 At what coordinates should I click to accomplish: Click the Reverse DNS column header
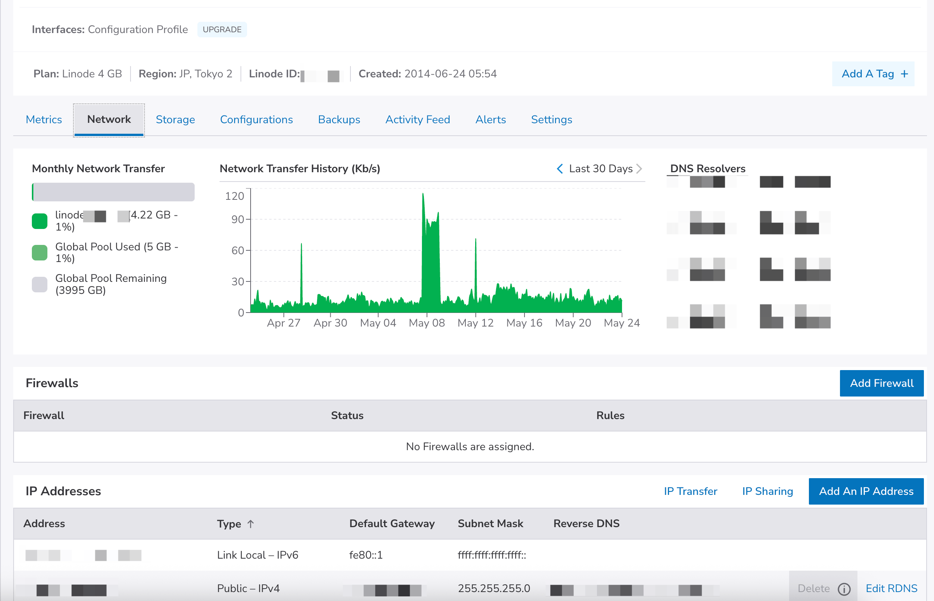(x=586, y=524)
